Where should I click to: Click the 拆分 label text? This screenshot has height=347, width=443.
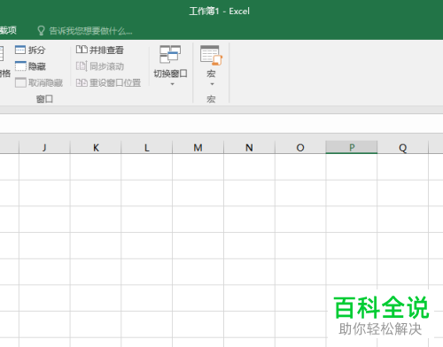pos(36,50)
